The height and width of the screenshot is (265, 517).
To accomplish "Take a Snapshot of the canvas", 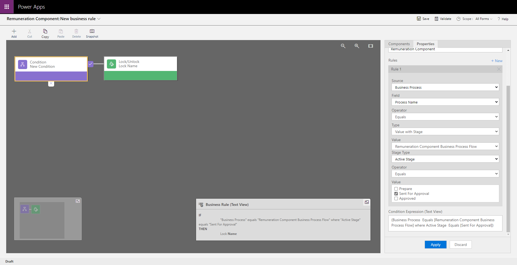I will [x=92, y=33].
